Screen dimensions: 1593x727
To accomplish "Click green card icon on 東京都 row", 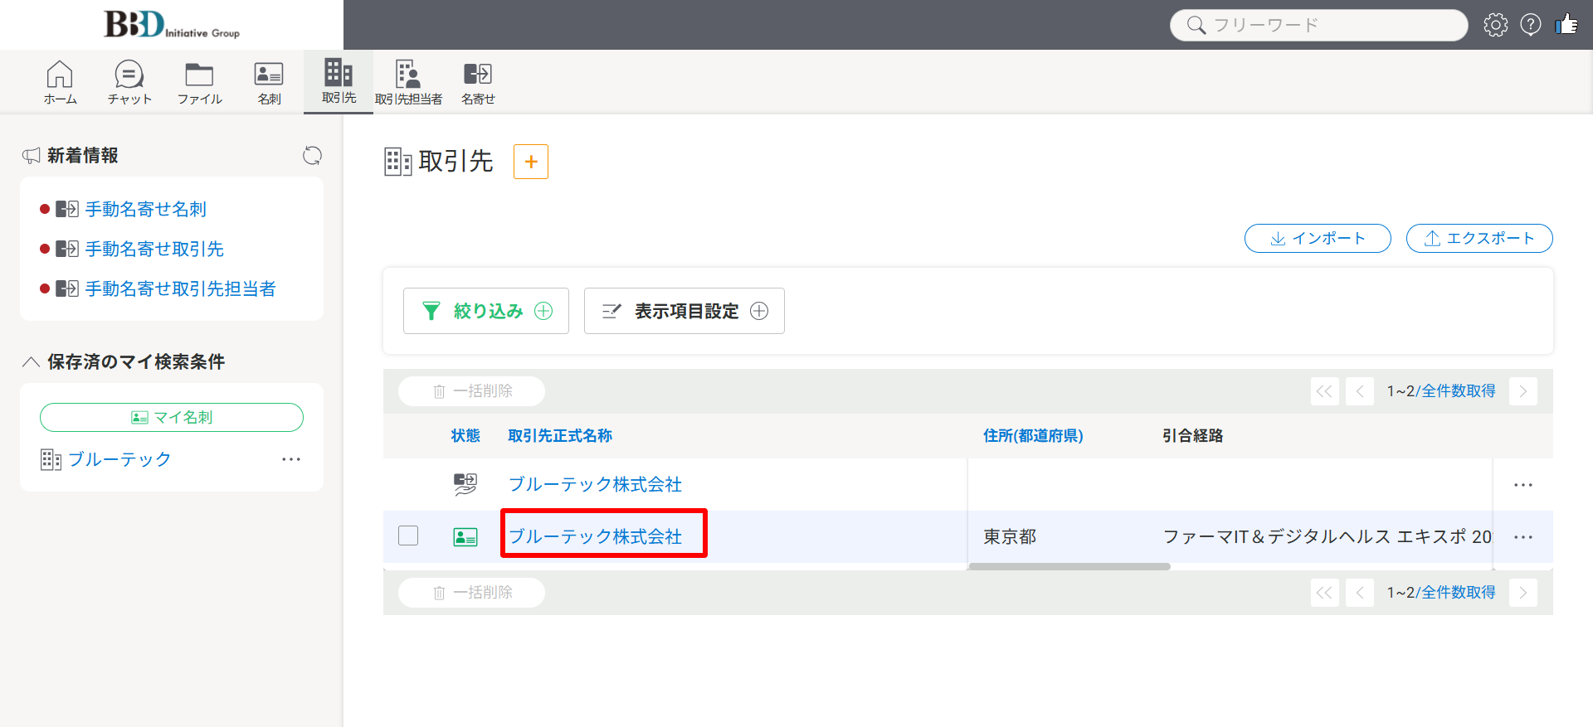I will click(x=465, y=537).
